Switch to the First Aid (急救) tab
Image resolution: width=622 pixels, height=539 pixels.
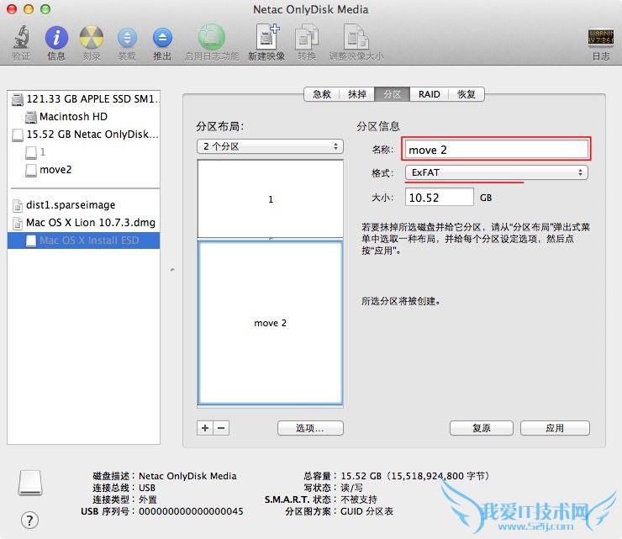[321, 94]
